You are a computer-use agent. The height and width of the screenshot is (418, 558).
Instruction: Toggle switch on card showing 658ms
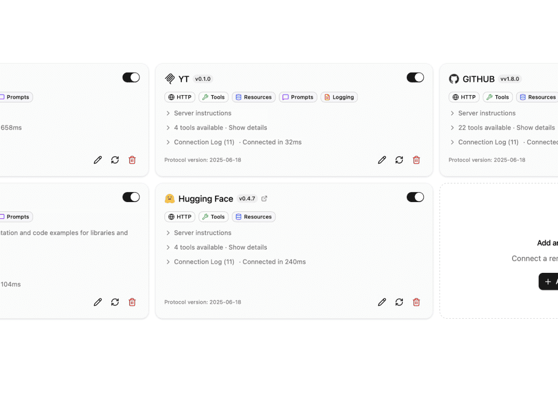pyautogui.click(x=131, y=77)
